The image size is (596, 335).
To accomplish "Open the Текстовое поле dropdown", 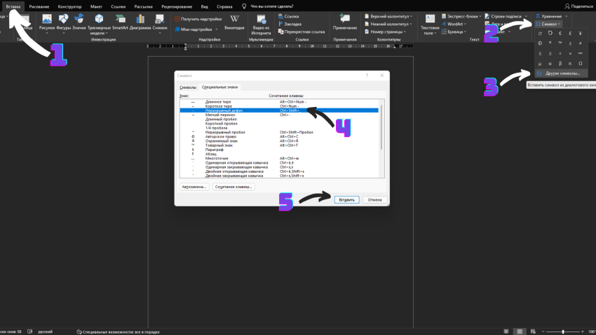I will click(x=430, y=25).
